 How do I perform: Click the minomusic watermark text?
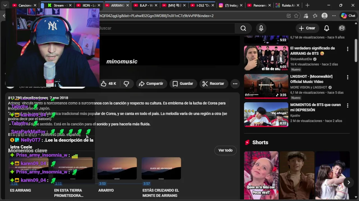pos(122,61)
